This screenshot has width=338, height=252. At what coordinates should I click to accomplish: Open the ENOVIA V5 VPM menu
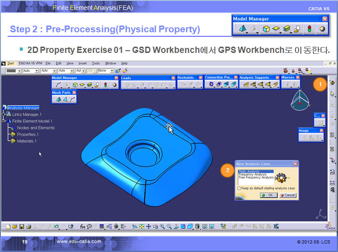click(30, 63)
